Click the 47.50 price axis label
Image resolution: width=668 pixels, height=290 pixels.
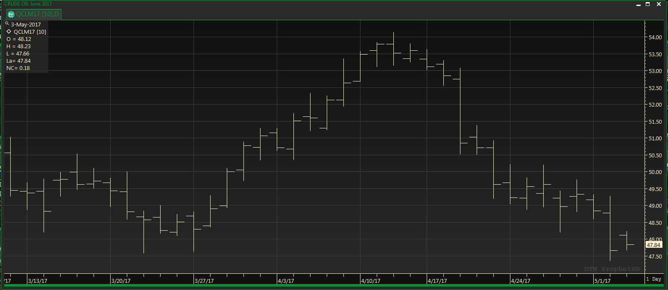click(x=656, y=257)
